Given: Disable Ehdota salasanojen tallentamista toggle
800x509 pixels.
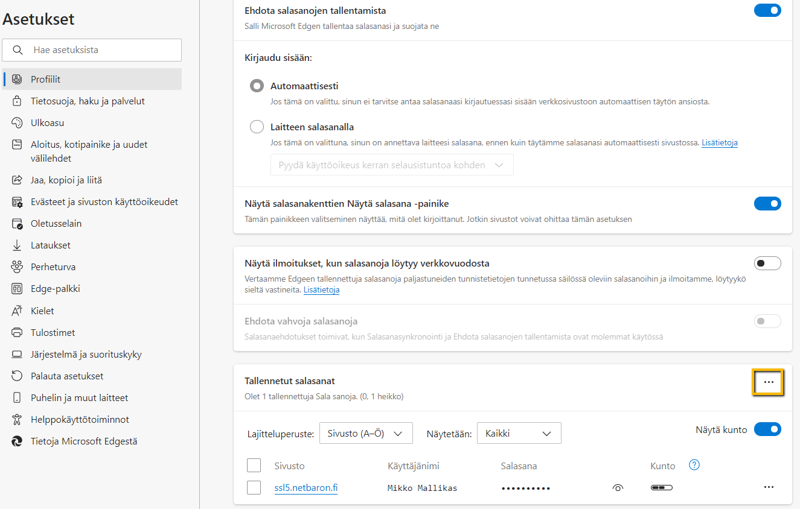Looking at the screenshot, I should pyautogui.click(x=767, y=10).
